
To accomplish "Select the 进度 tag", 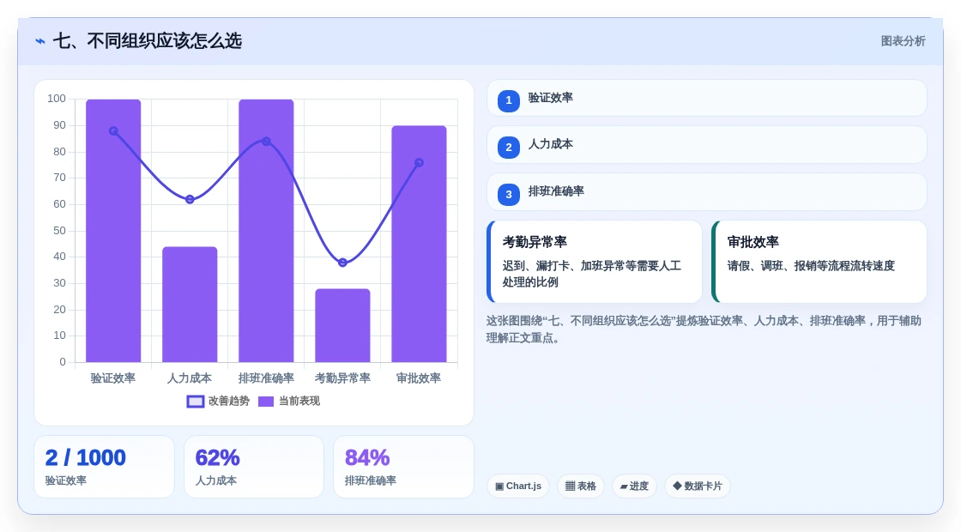I will coord(634,486).
